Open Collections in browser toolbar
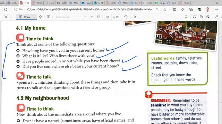 (x=191, y=9)
